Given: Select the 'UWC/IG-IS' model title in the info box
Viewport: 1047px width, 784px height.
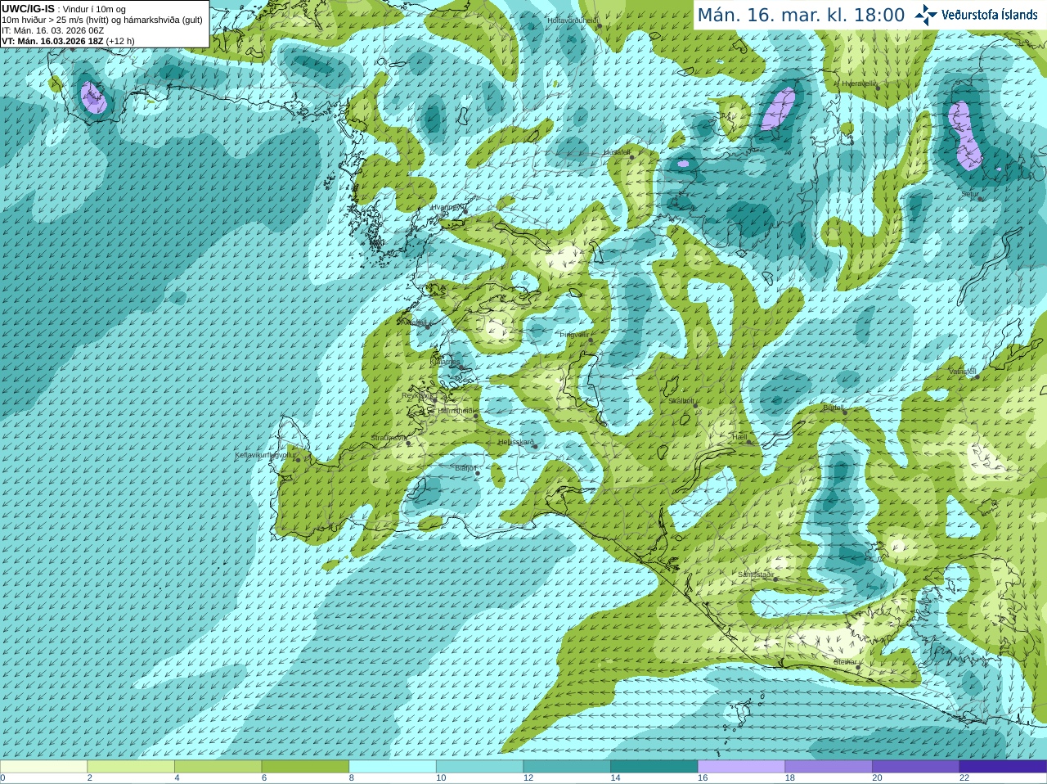Looking at the screenshot, I should click(28, 8).
